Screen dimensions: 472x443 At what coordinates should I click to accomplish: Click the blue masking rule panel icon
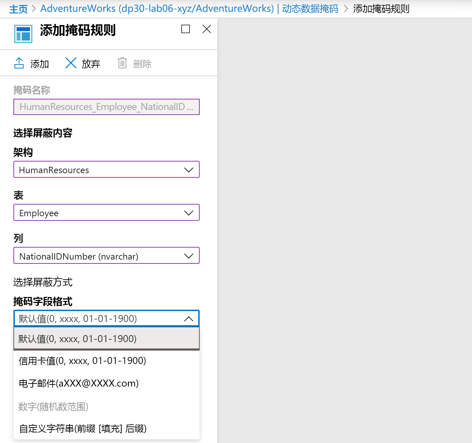tap(23, 34)
